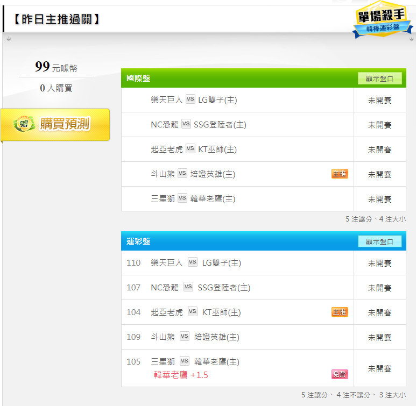Click 三星獅 team in 國際盤
Screen dimensions: 416x406
(x=163, y=199)
